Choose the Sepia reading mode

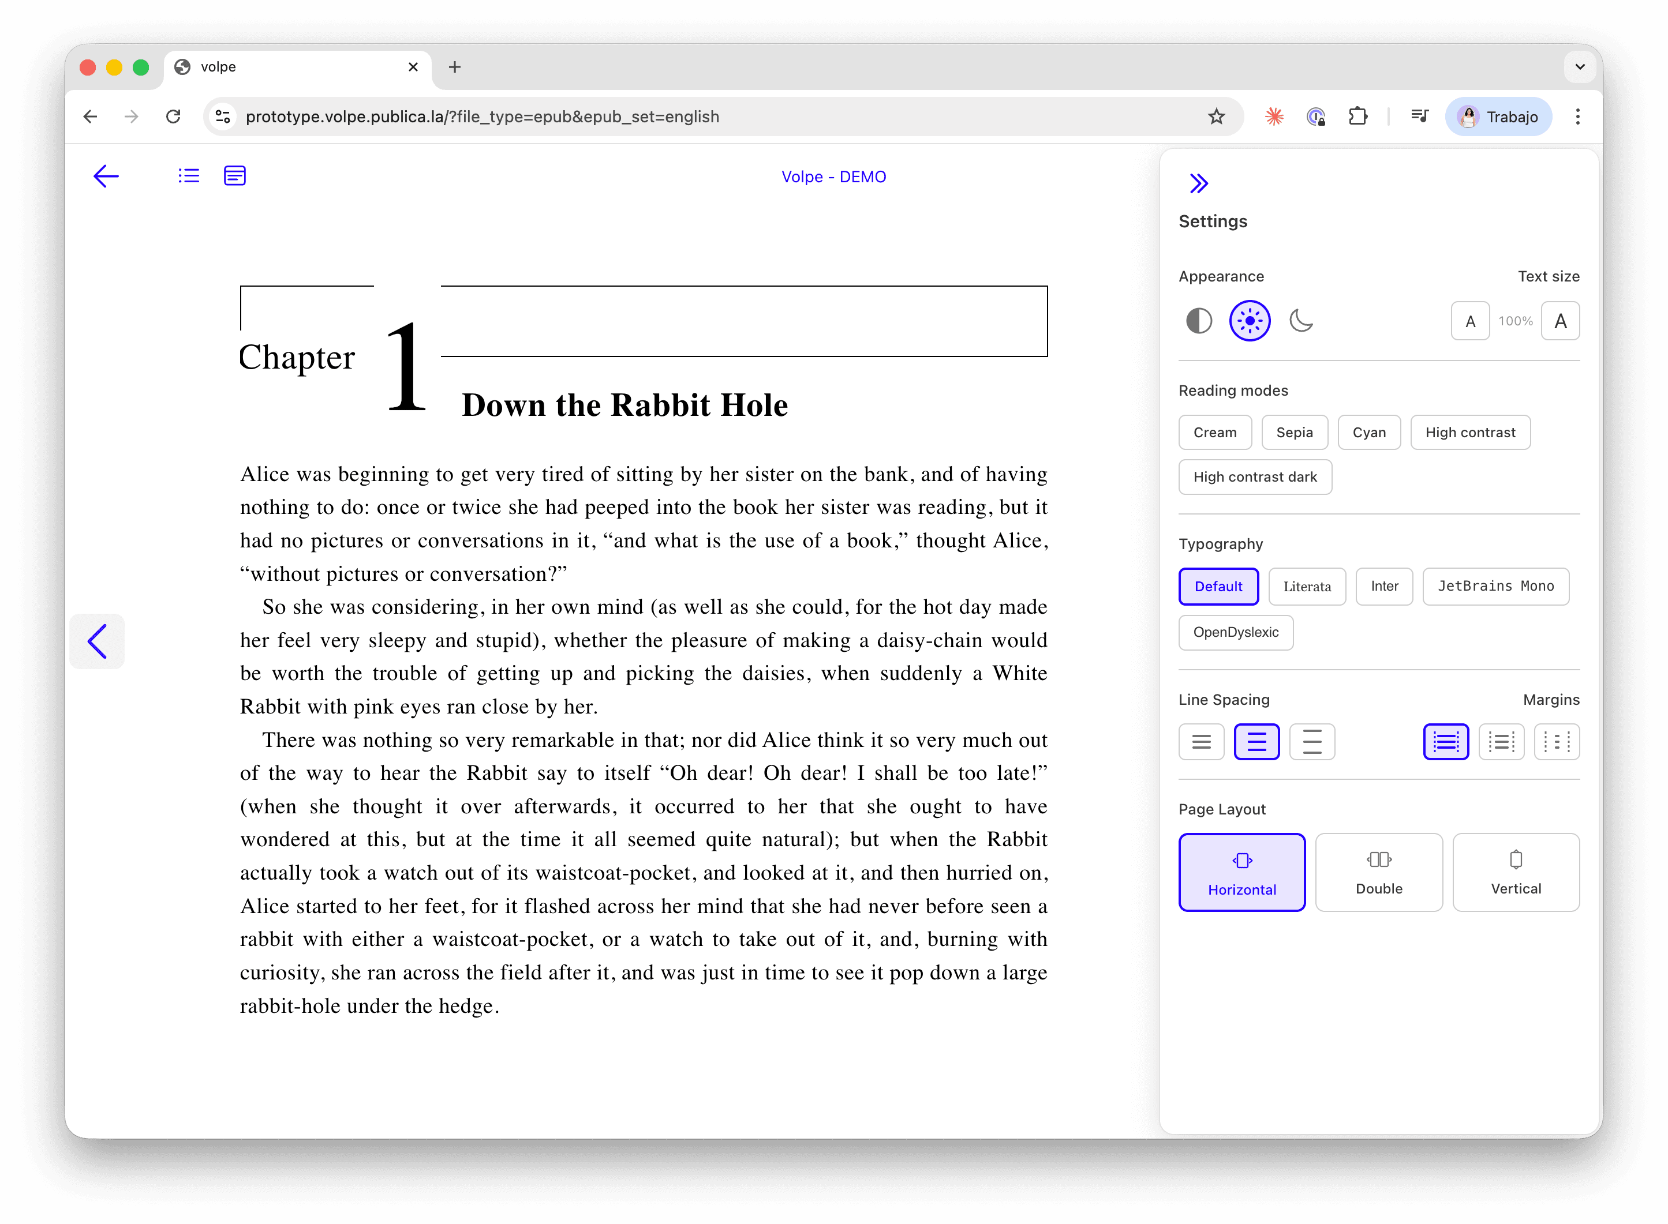pos(1295,432)
